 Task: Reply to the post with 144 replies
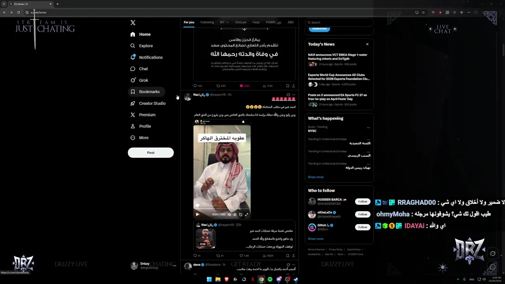197,86
